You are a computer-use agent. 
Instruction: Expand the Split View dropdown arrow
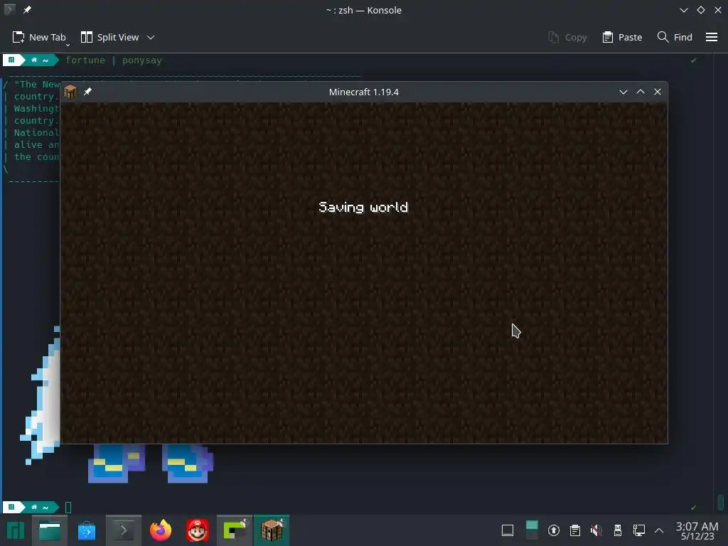point(151,37)
